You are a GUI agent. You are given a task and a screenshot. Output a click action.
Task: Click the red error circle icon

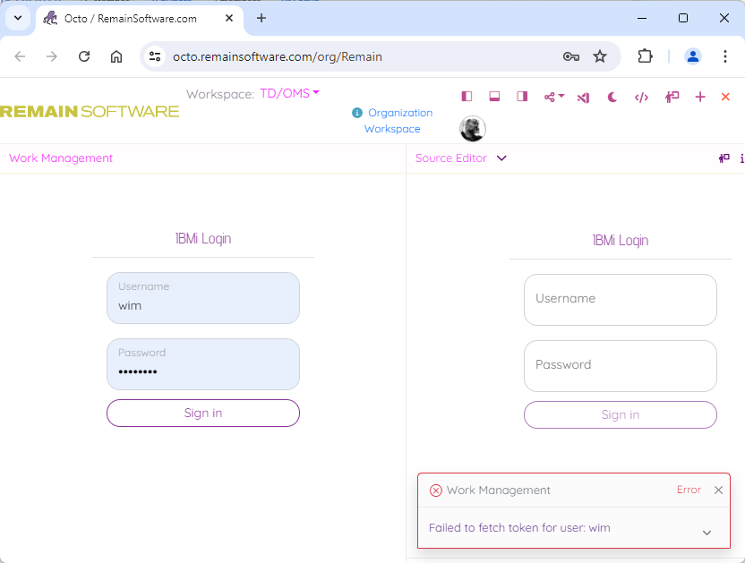[436, 490]
